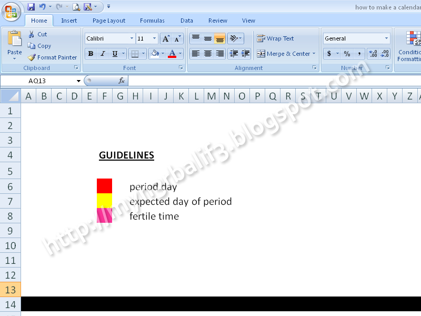Open Print Preview from quick toolbar
Screen dimensions: 421x316
(76, 7)
